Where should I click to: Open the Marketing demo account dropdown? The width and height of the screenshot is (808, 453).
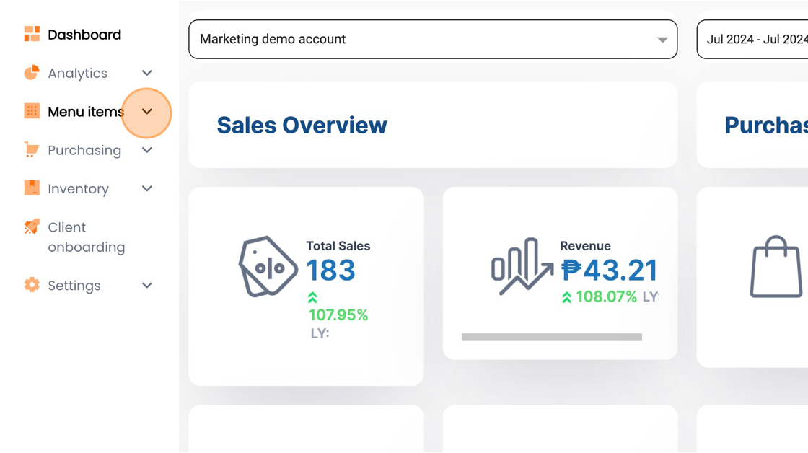coord(433,39)
